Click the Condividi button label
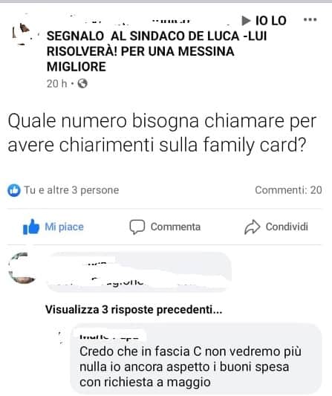The height and width of the screenshot is (396, 332). [287, 227]
